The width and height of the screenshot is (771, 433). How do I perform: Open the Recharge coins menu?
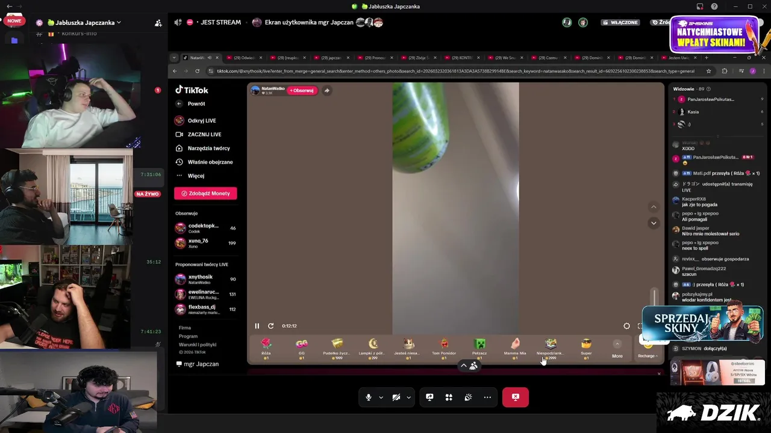click(x=648, y=355)
